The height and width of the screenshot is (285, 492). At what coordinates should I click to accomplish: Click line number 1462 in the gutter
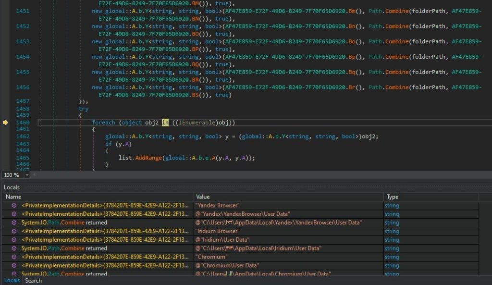pos(23,136)
